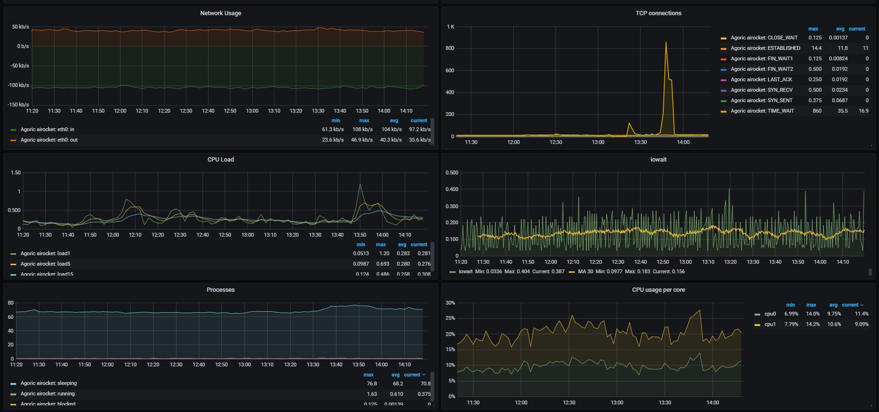Click ESTABLISHED max value 14.4
The width and height of the screenshot is (879, 412).
[816, 48]
